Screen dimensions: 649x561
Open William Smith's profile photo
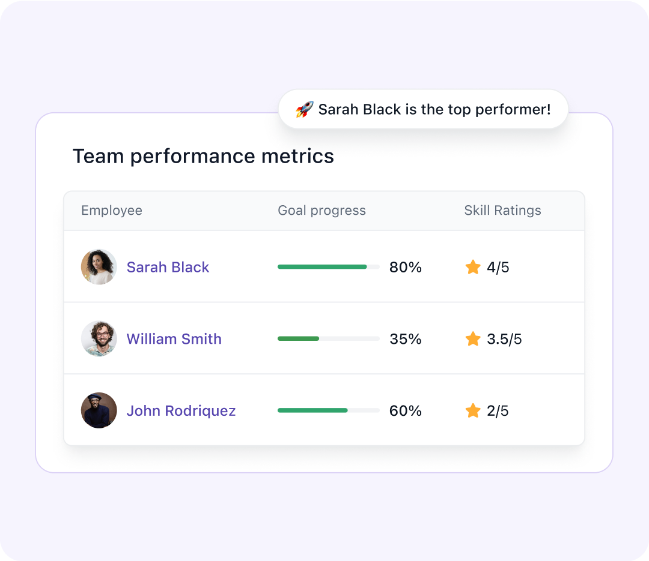[99, 339]
